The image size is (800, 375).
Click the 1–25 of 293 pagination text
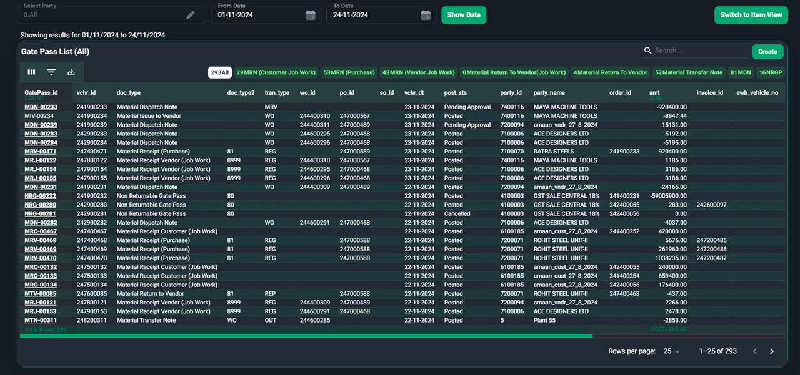pos(717,351)
